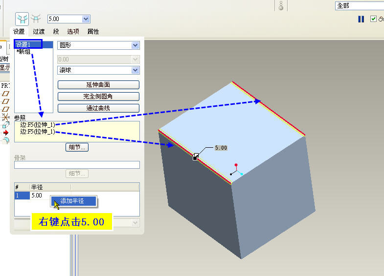
Task: Select the coordinate system icon in model tree
Action: [5, 117]
